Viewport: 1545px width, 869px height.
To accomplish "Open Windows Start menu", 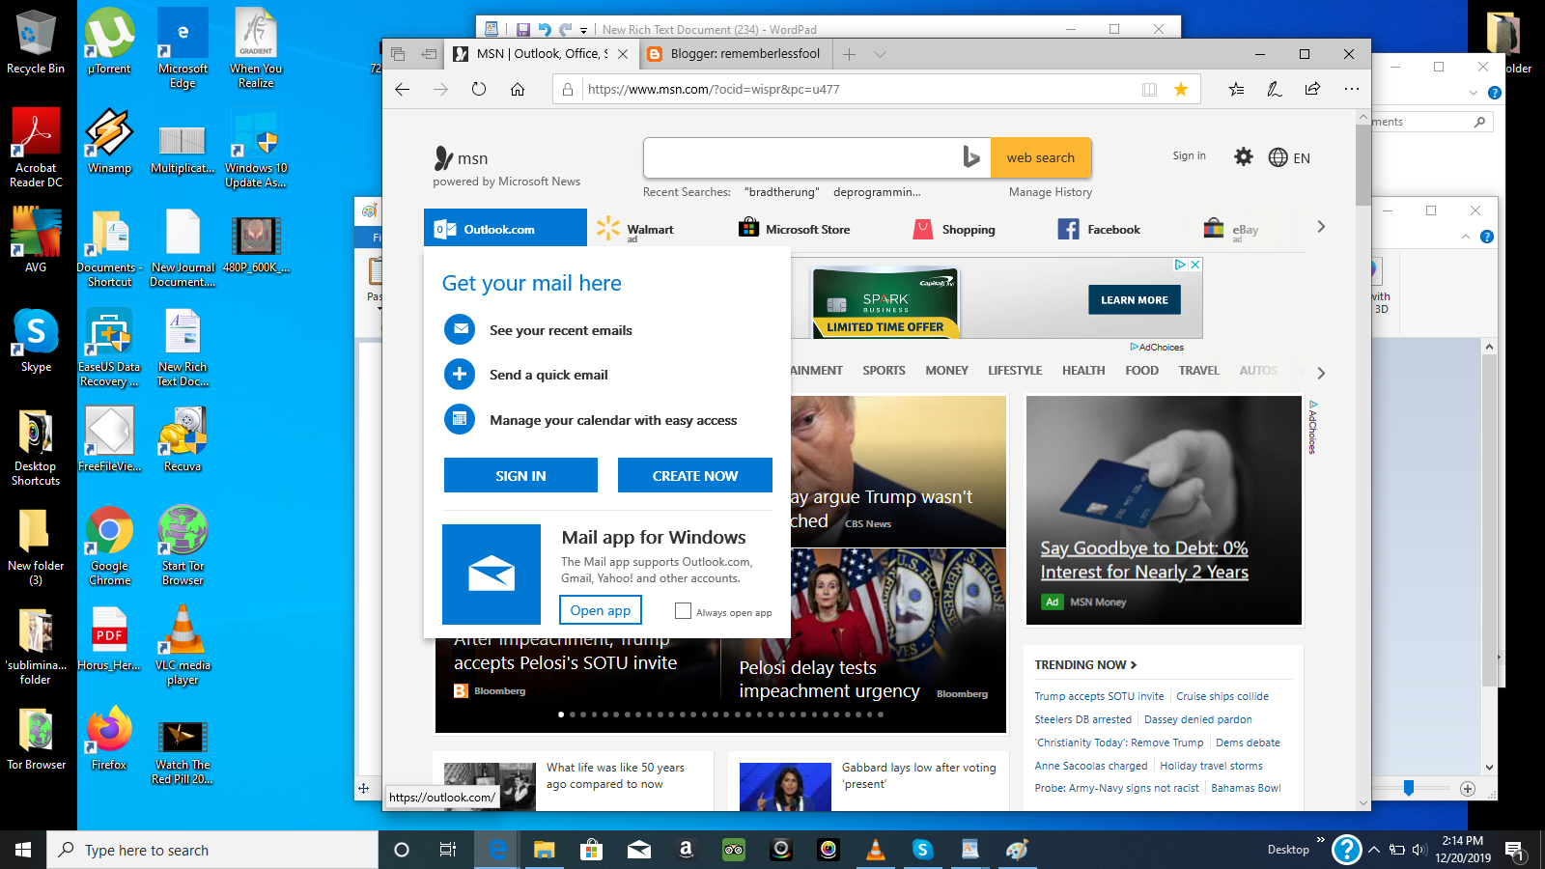I will [23, 850].
